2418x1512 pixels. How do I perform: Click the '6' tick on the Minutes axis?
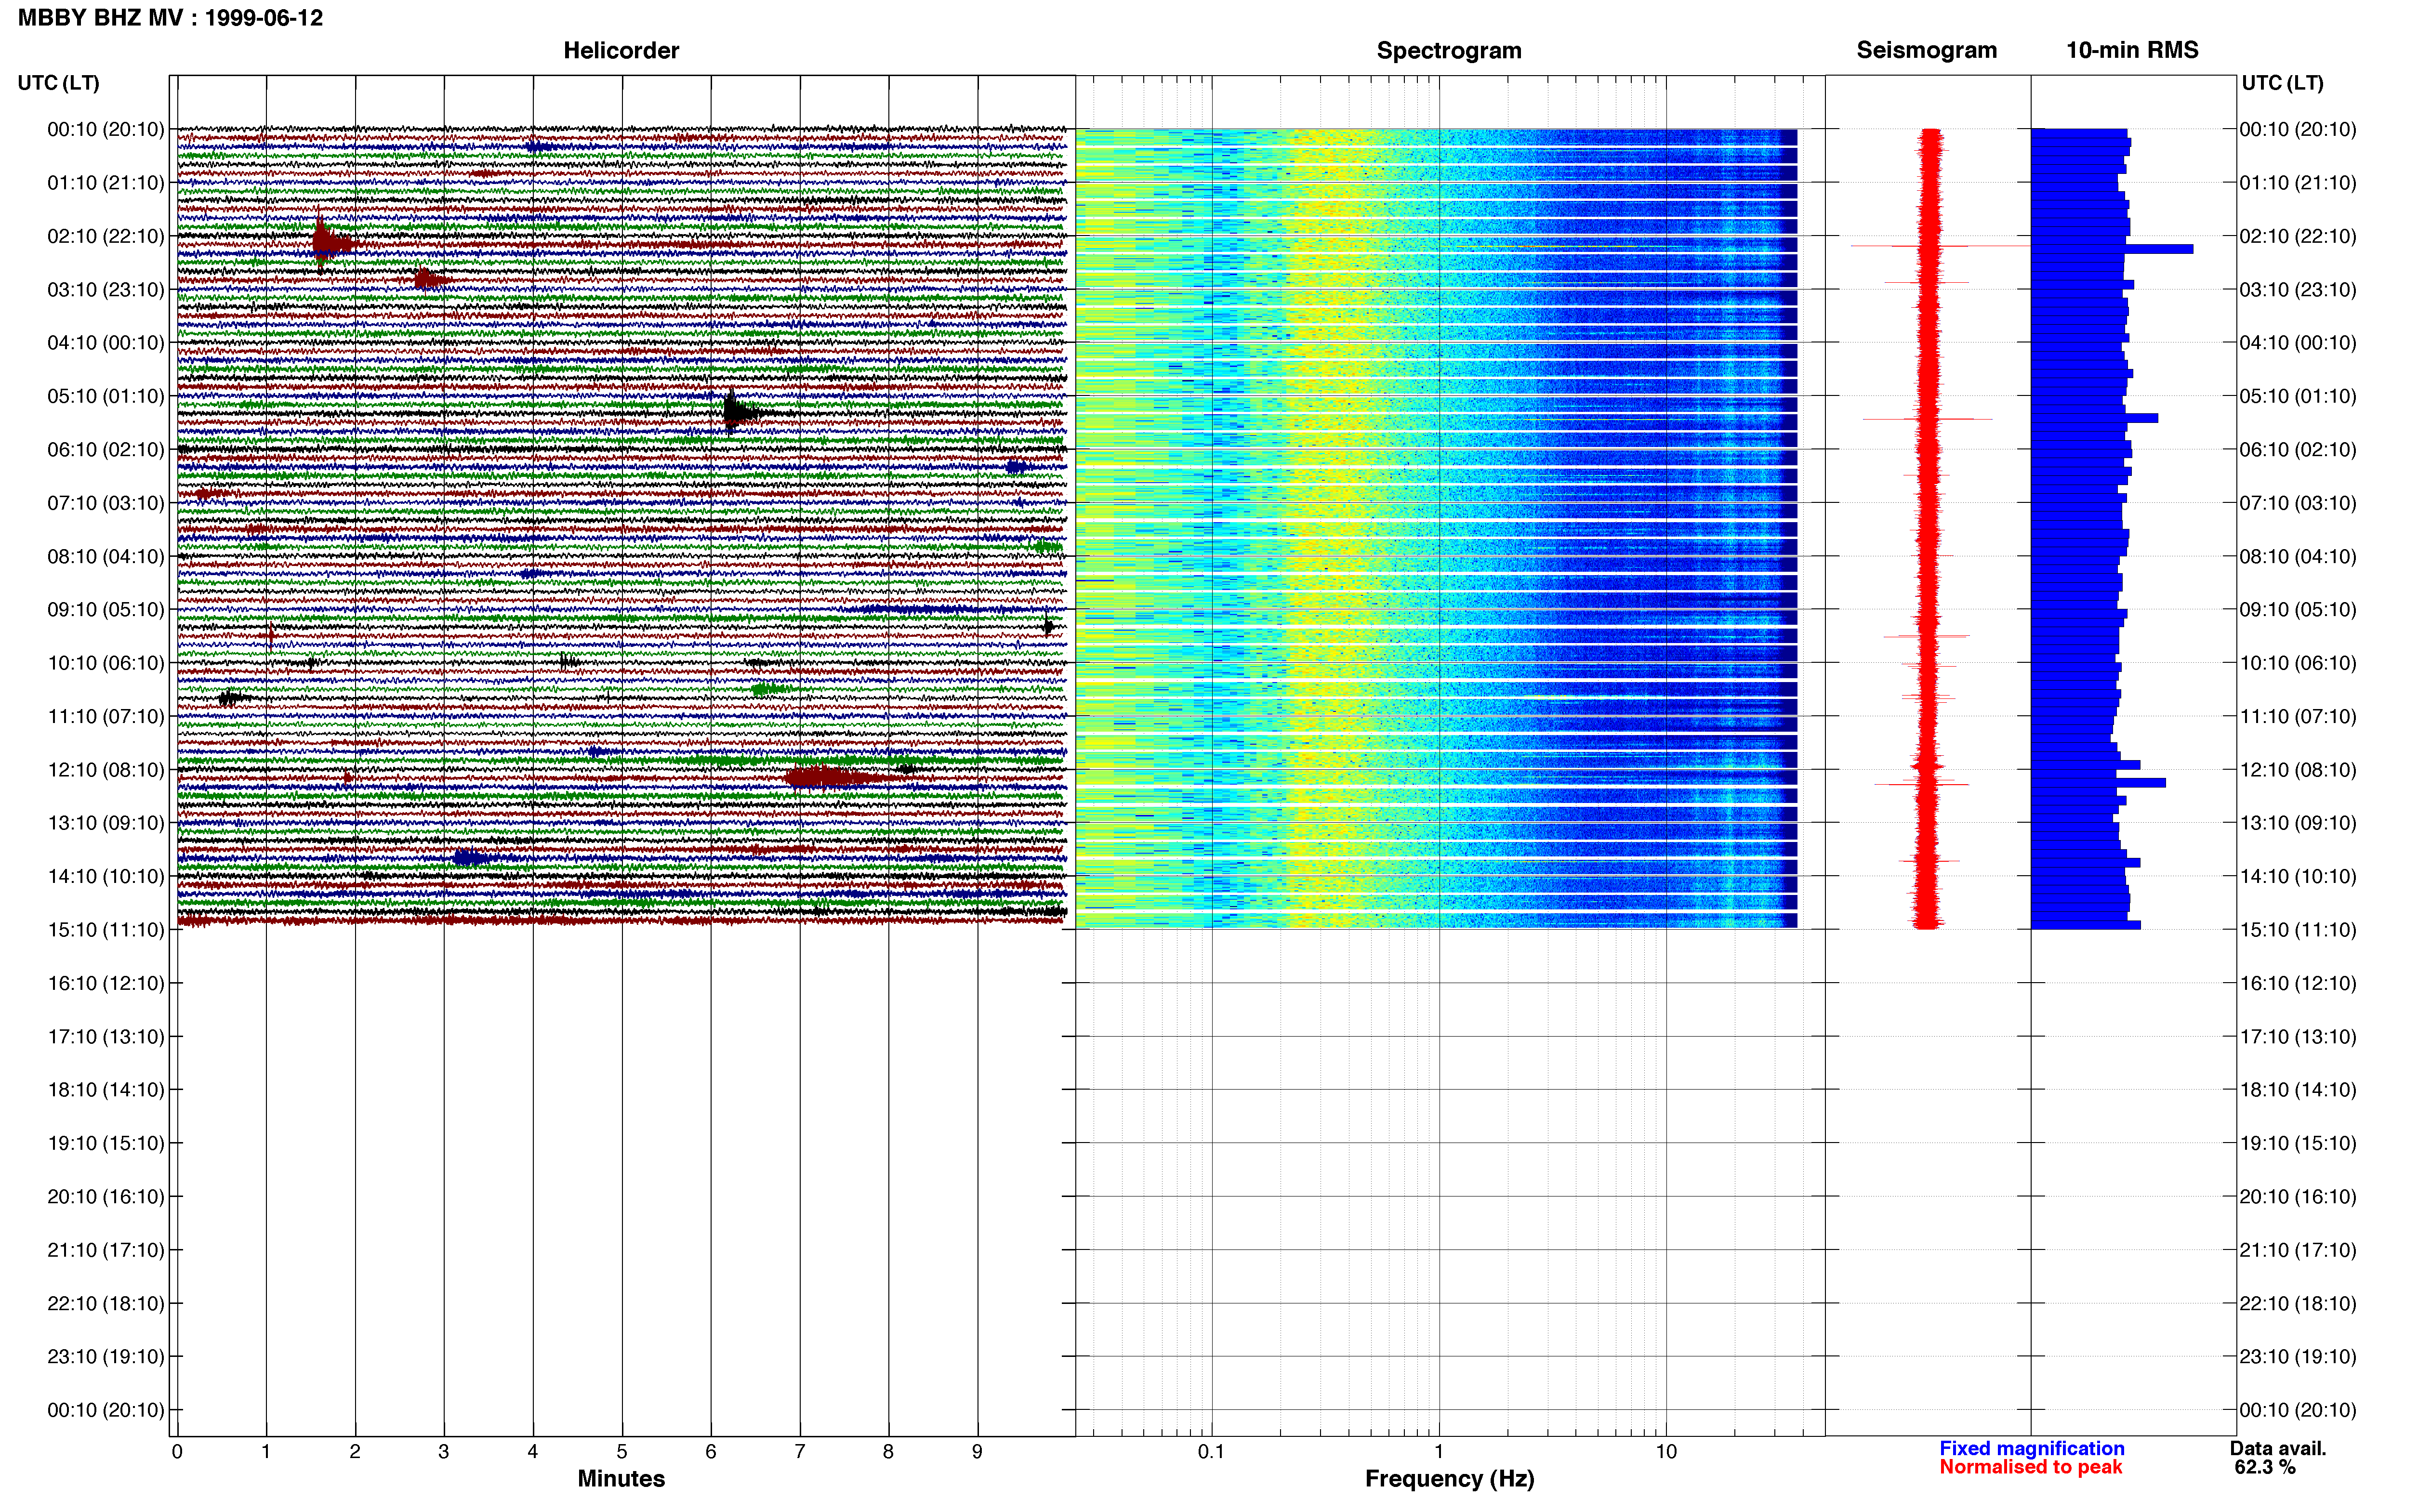tap(711, 1452)
